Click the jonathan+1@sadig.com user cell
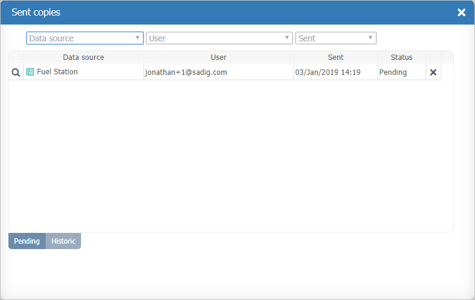 click(x=186, y=72)
